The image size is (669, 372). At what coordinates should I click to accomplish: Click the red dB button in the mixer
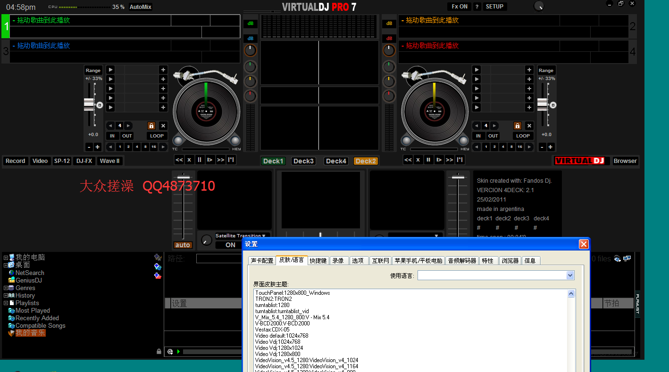point(389,38)
